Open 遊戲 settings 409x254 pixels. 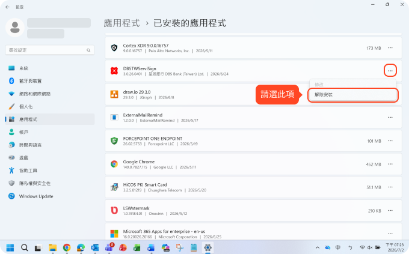[x=49, y=157]
